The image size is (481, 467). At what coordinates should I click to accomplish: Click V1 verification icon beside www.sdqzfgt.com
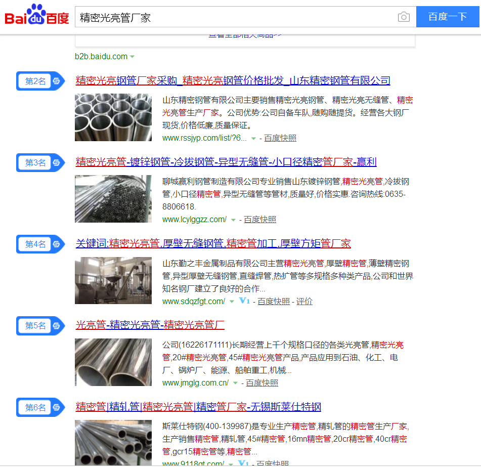[x=244, y=301]
